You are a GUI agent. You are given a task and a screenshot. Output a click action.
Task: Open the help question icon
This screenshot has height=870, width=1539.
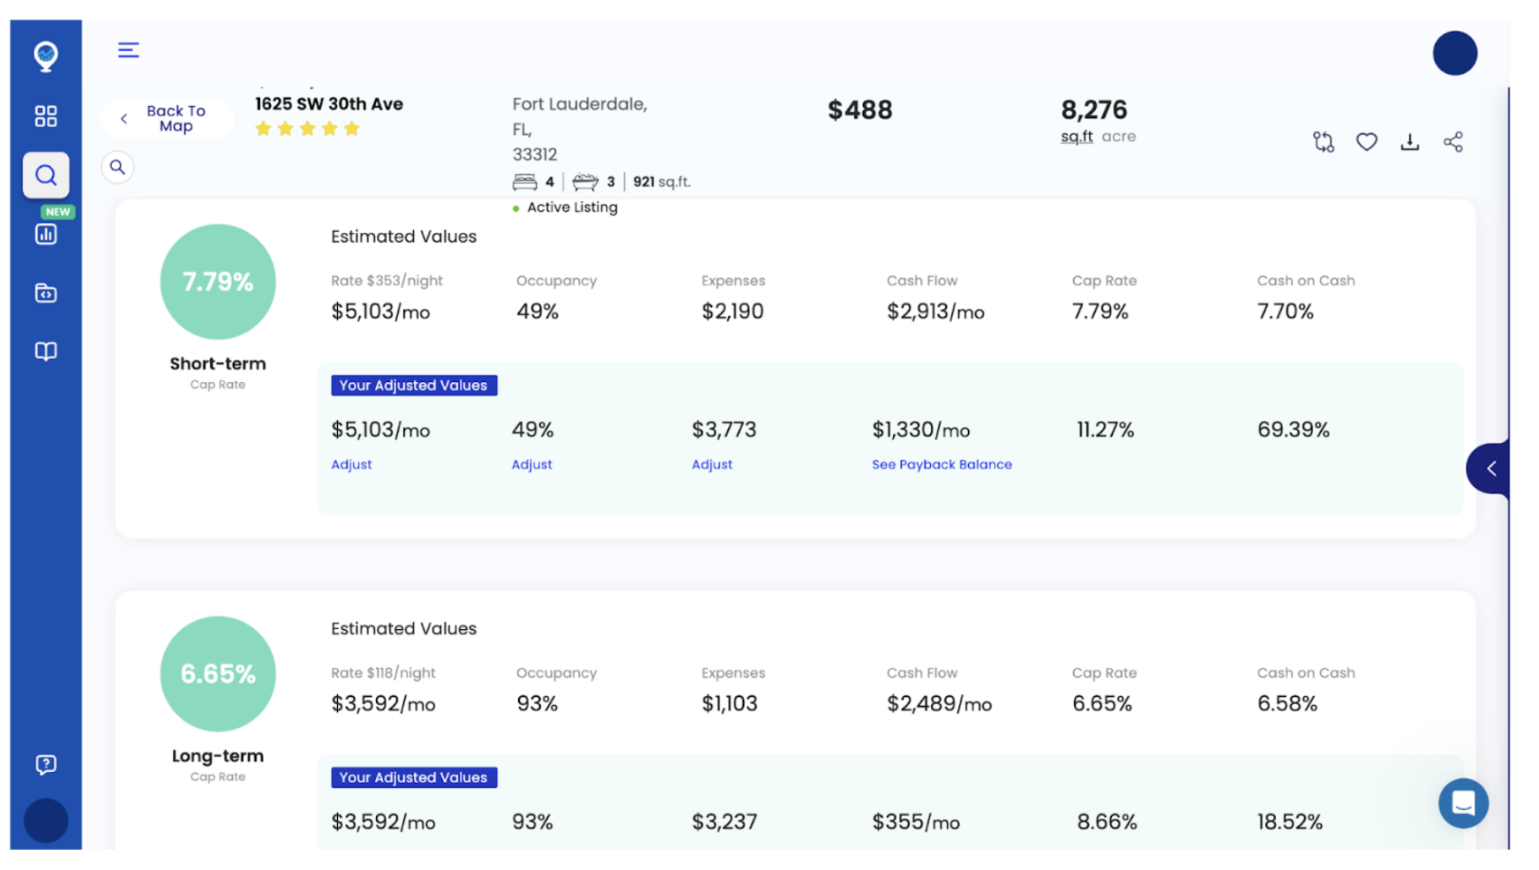46,764
